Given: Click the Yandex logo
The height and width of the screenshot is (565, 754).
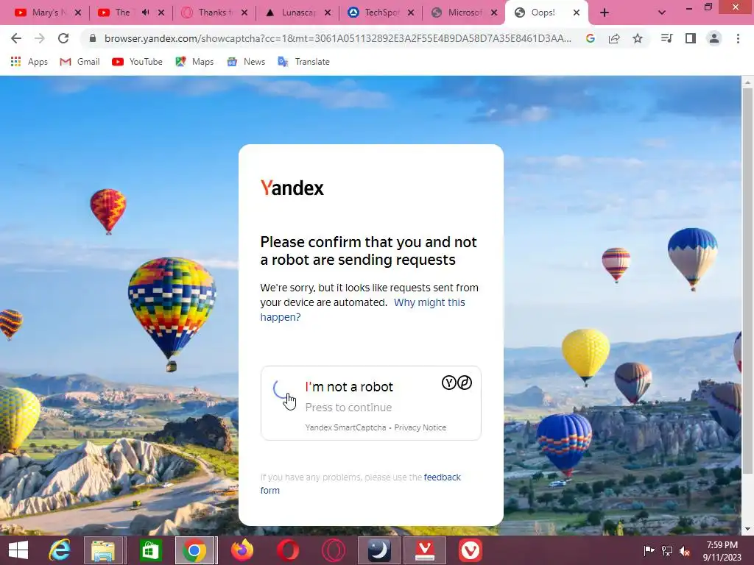Looking at the screenshot, I should [292, 188].
